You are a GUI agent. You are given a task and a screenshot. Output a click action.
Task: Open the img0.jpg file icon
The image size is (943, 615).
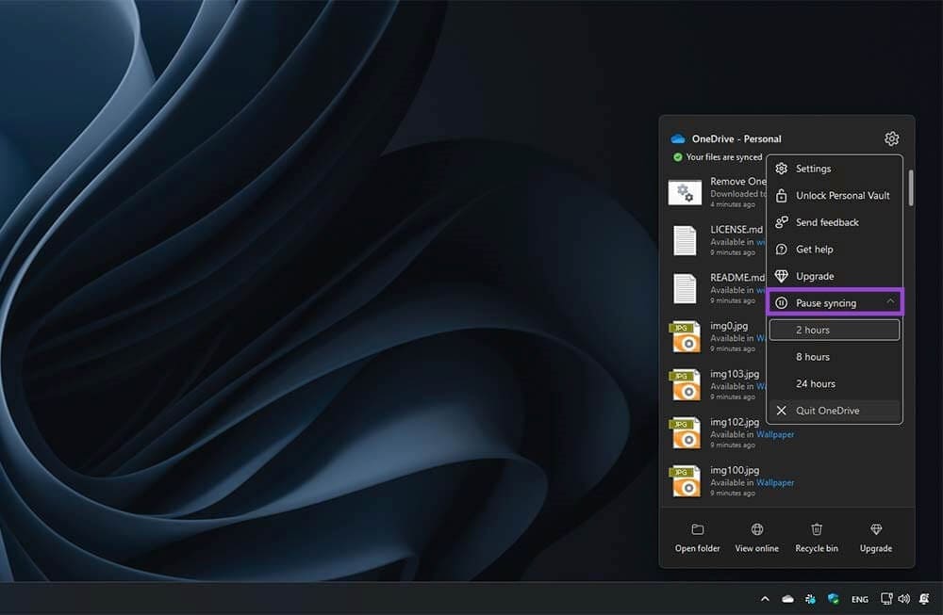click(685, 336)
